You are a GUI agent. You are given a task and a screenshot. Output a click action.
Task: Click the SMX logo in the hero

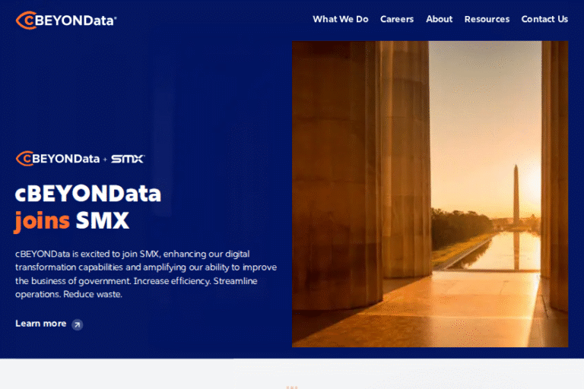coord(127,159)
